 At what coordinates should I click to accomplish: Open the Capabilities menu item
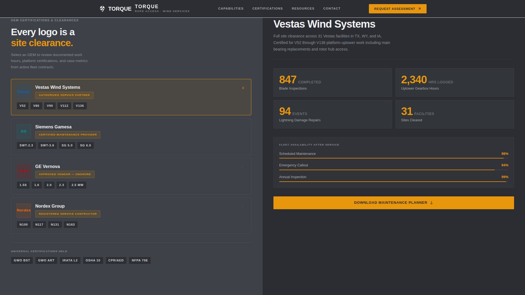click(x=231, y=8)
